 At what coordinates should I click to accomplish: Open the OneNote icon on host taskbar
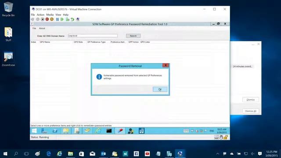125,154
